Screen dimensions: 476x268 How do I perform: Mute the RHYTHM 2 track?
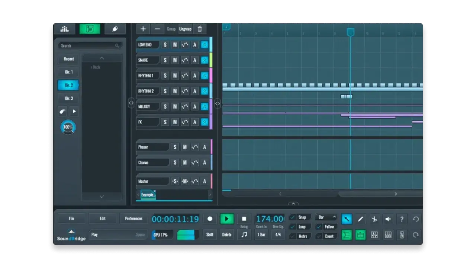click(x=175, y=91)
